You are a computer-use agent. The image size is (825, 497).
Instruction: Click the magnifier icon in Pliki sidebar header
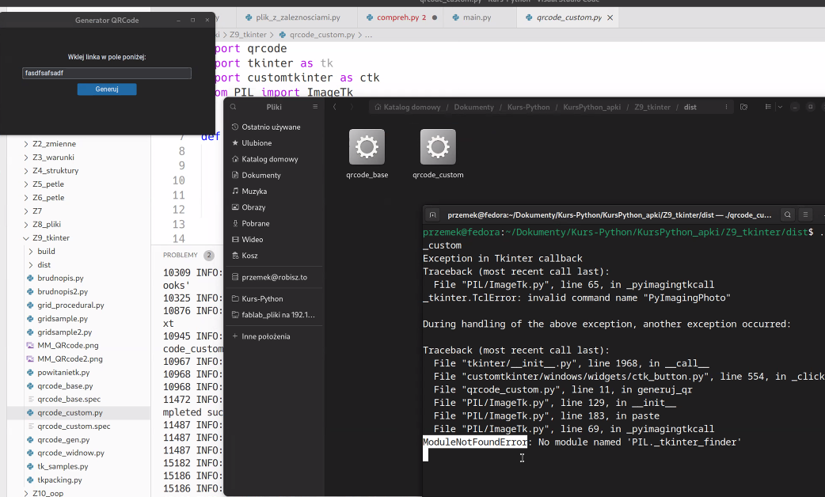tap(233, 107)
